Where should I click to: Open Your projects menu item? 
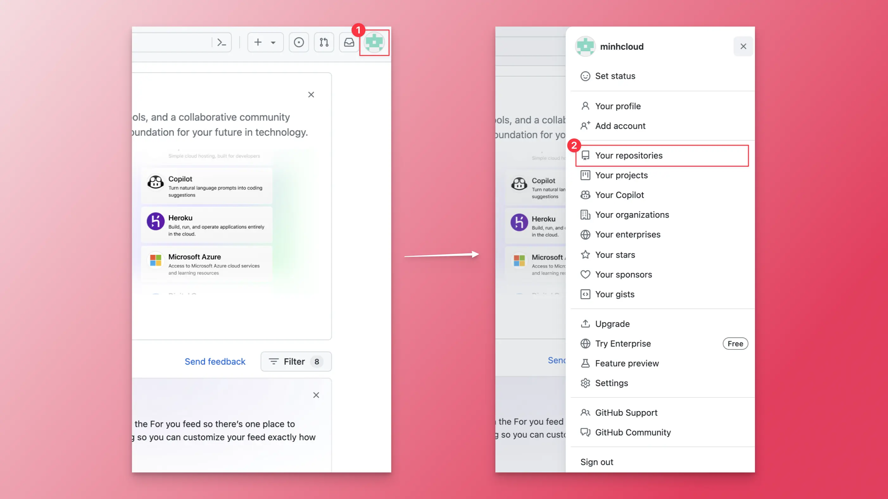pos(662,176)
